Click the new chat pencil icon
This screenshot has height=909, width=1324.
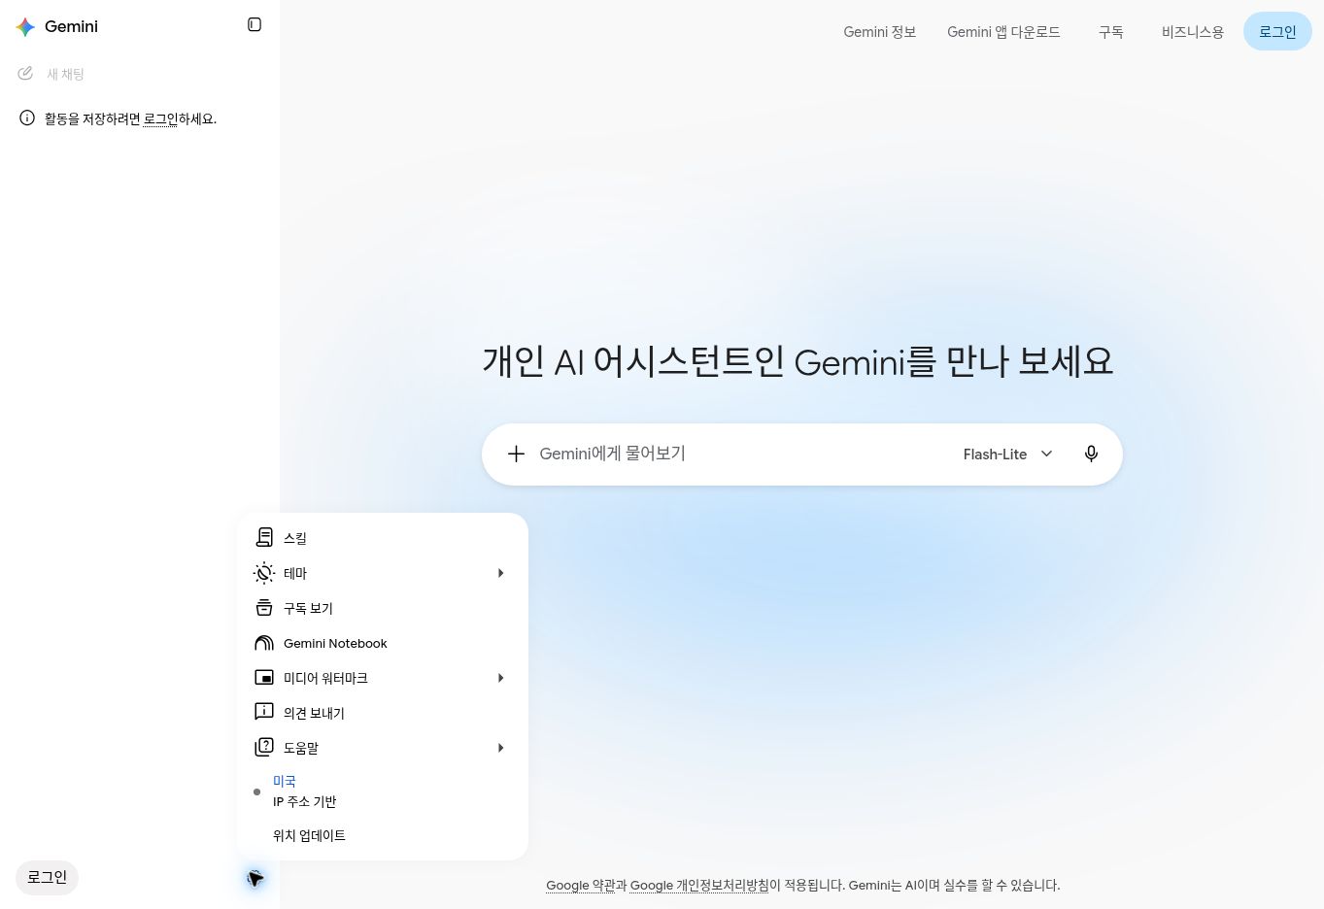click(x=25, y=74)
